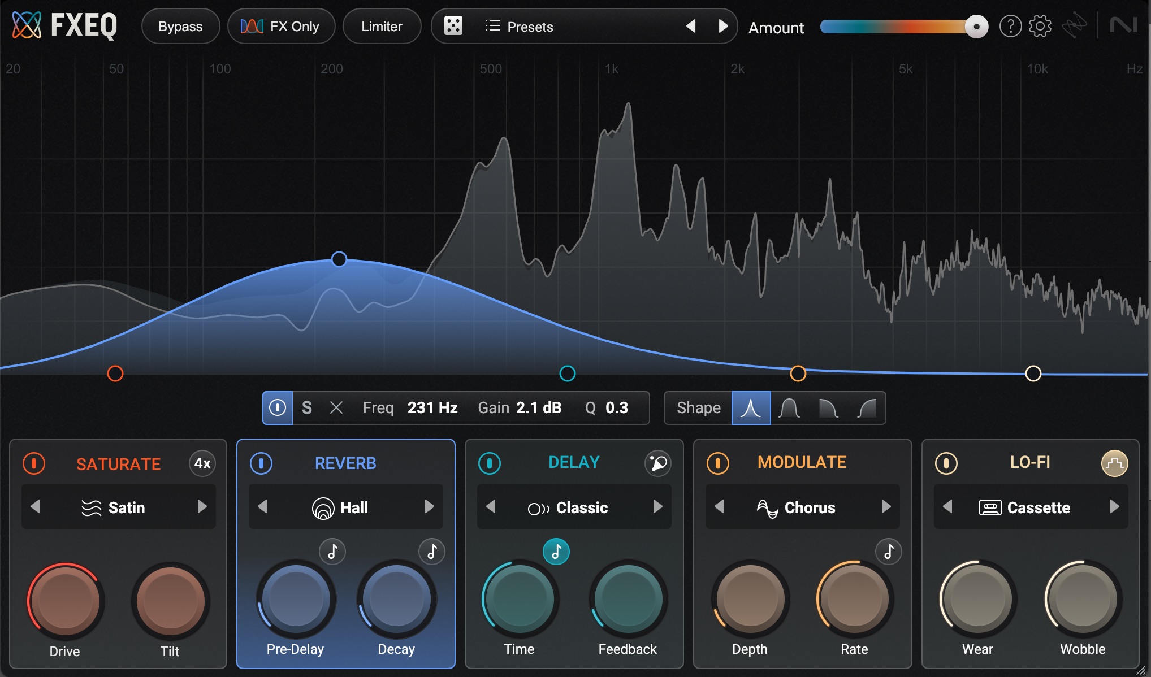Toggle tempo sync note for Reverb Pre-Delay
This screenshot has height=677, width=1151.
tap(332, 552)
